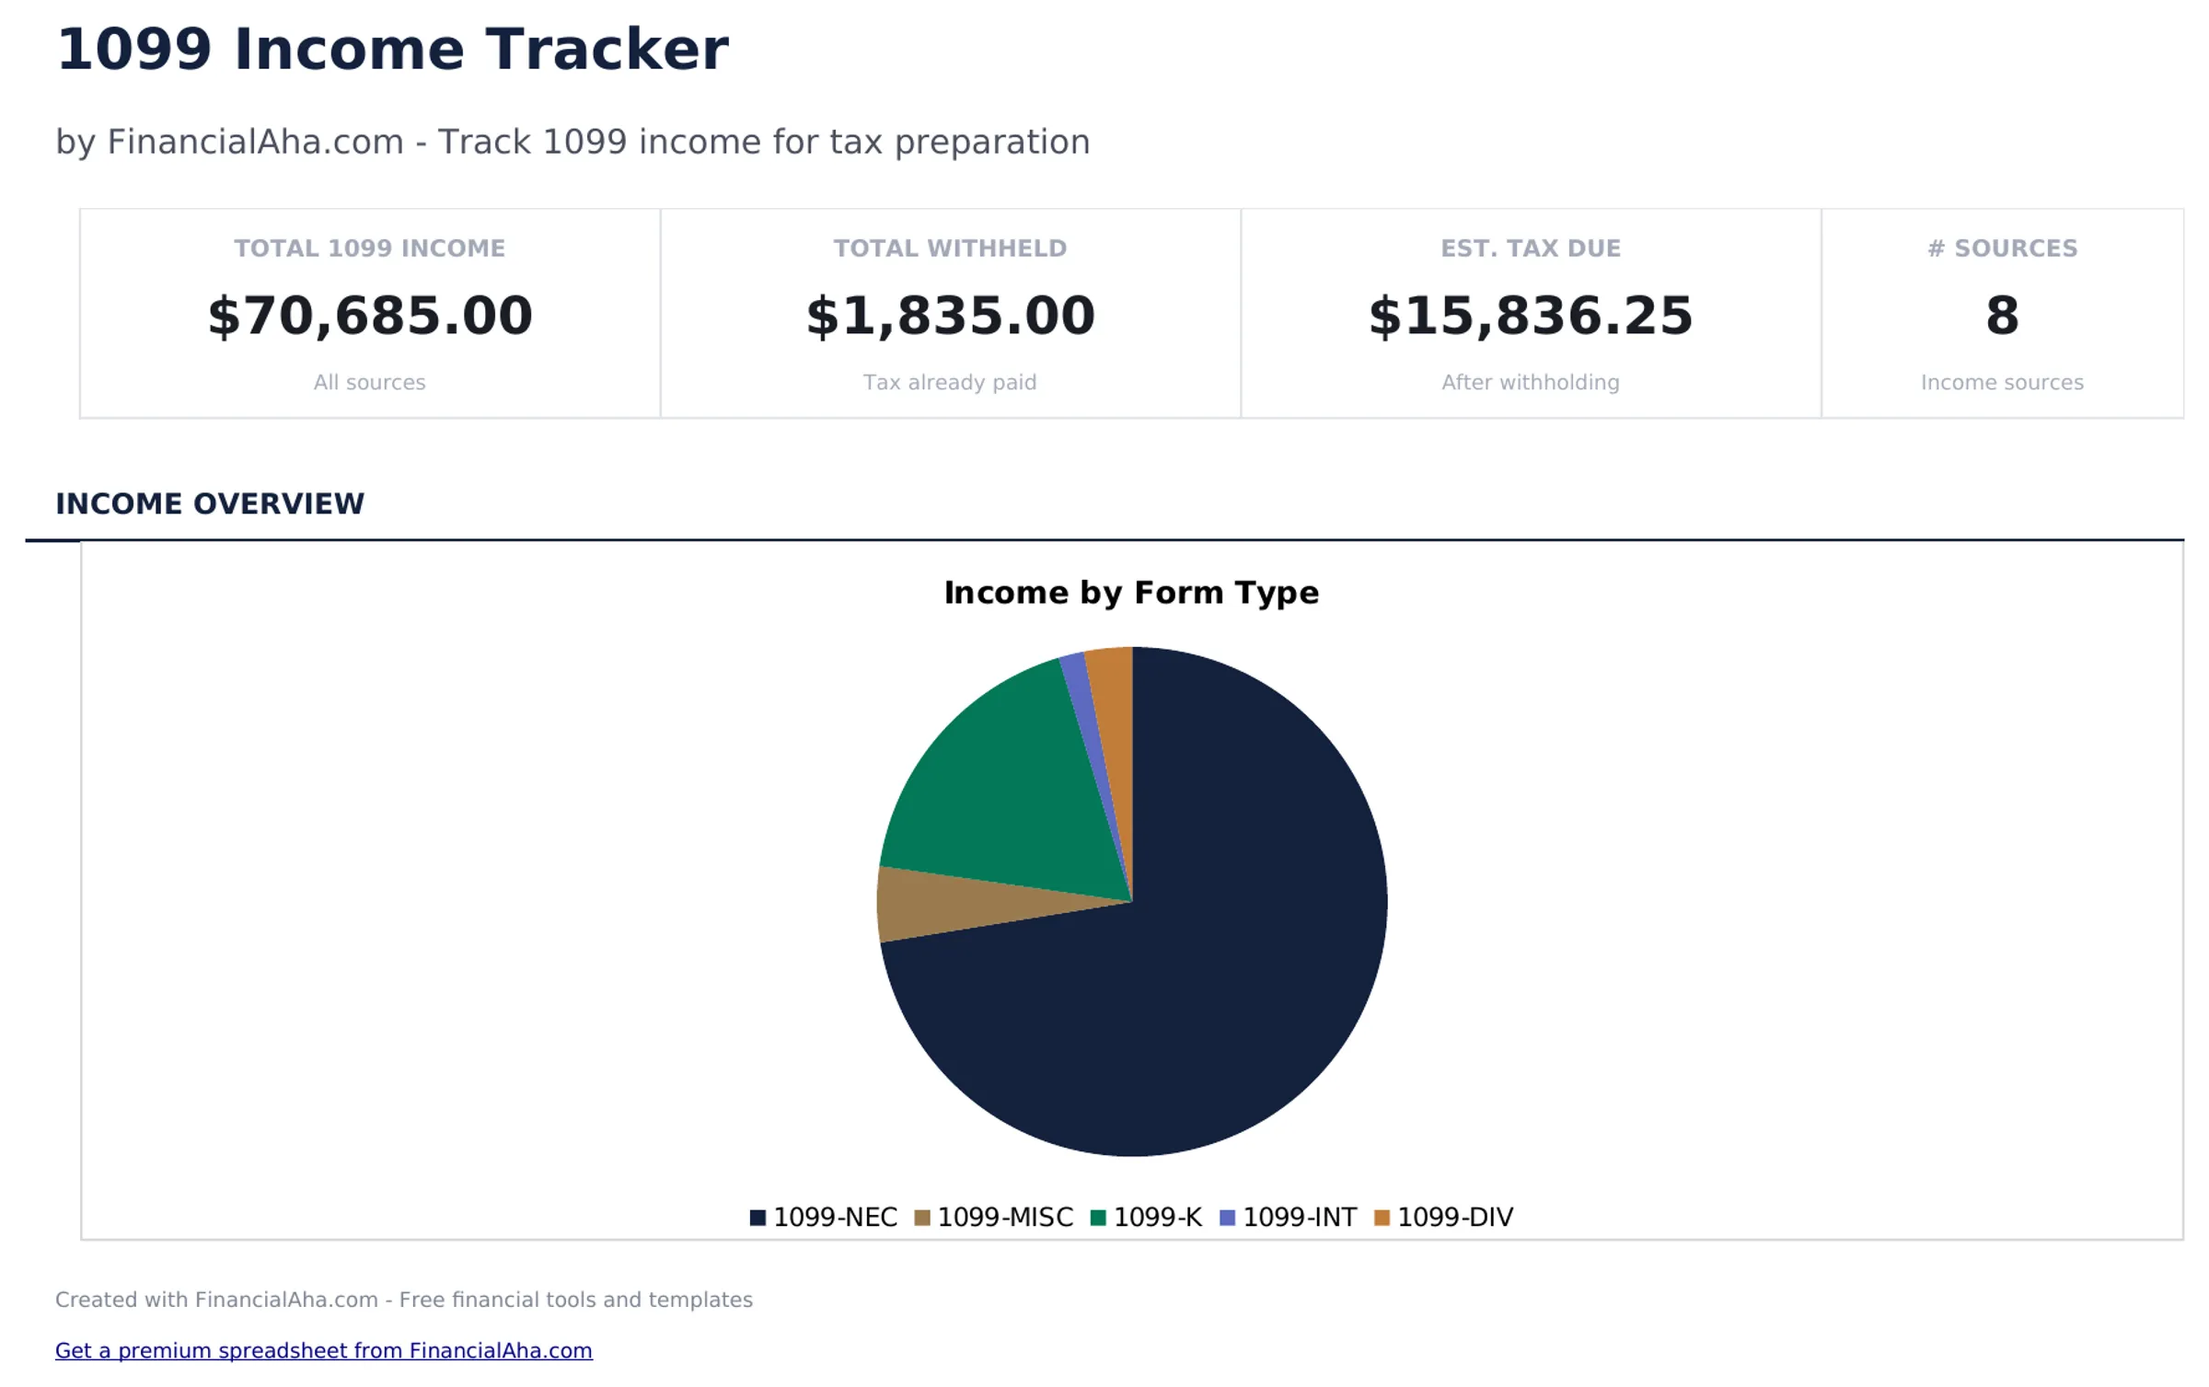Screen dimensions: 2209x1387
Task: Click the # SOURCES value showing 8
Action: (x=2002, y=315)
